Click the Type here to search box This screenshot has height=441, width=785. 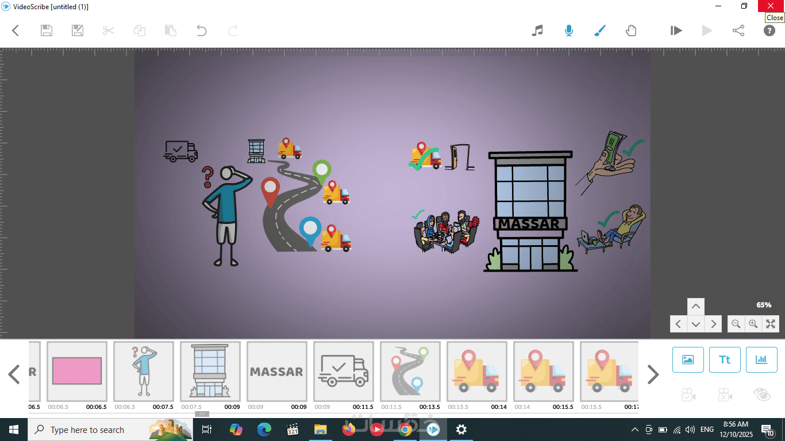109,430
